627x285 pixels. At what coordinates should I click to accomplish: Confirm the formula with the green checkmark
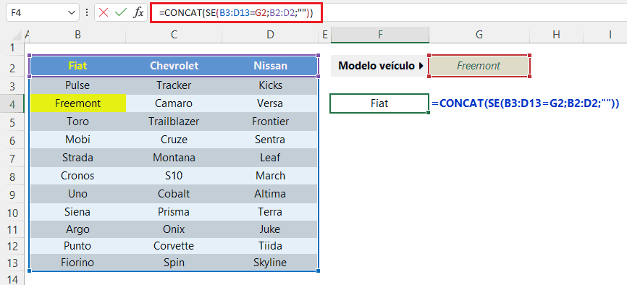(120, 13)
